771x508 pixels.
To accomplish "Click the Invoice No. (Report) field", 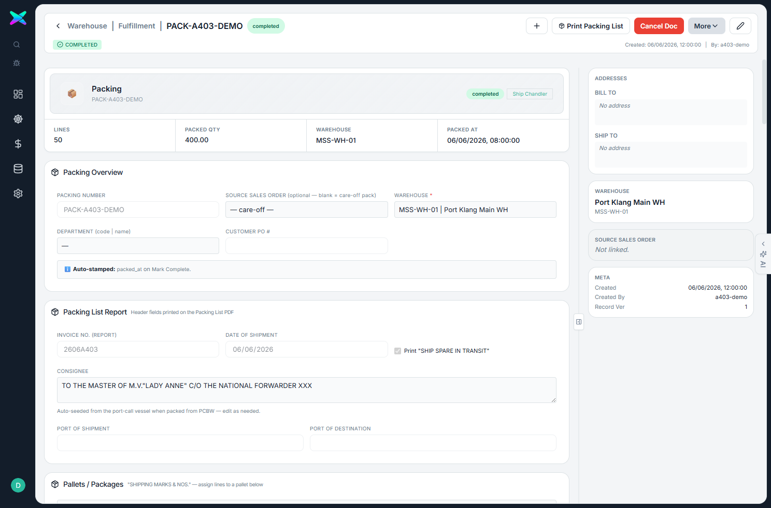I will 138,349.
